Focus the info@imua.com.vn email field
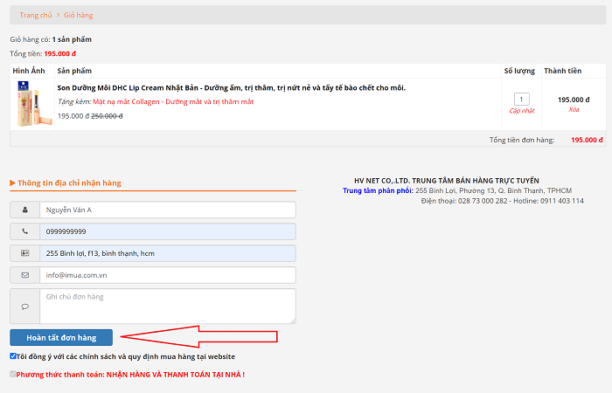The image size is (612, 393). [x=168, y=275]
